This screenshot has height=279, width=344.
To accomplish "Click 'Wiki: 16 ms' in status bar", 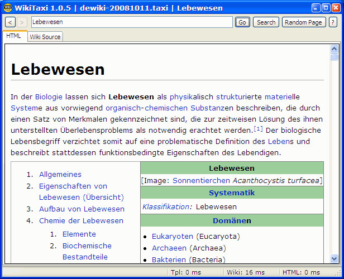I will [246, 272].
